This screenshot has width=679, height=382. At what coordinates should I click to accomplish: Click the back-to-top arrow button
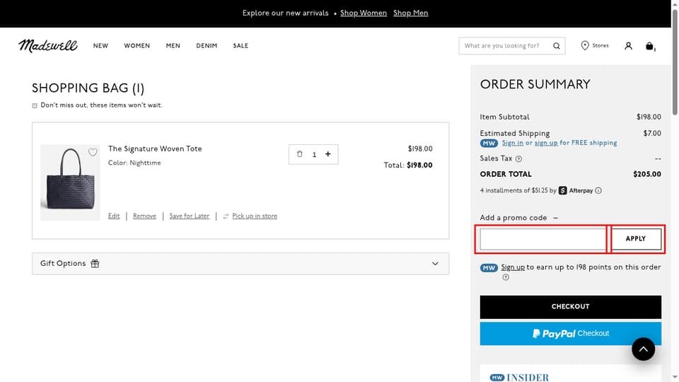[643, 349]
